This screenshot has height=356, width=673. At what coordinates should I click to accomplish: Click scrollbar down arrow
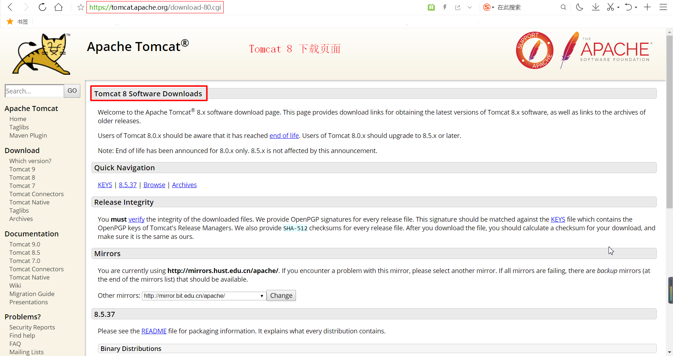coord(669,352)
